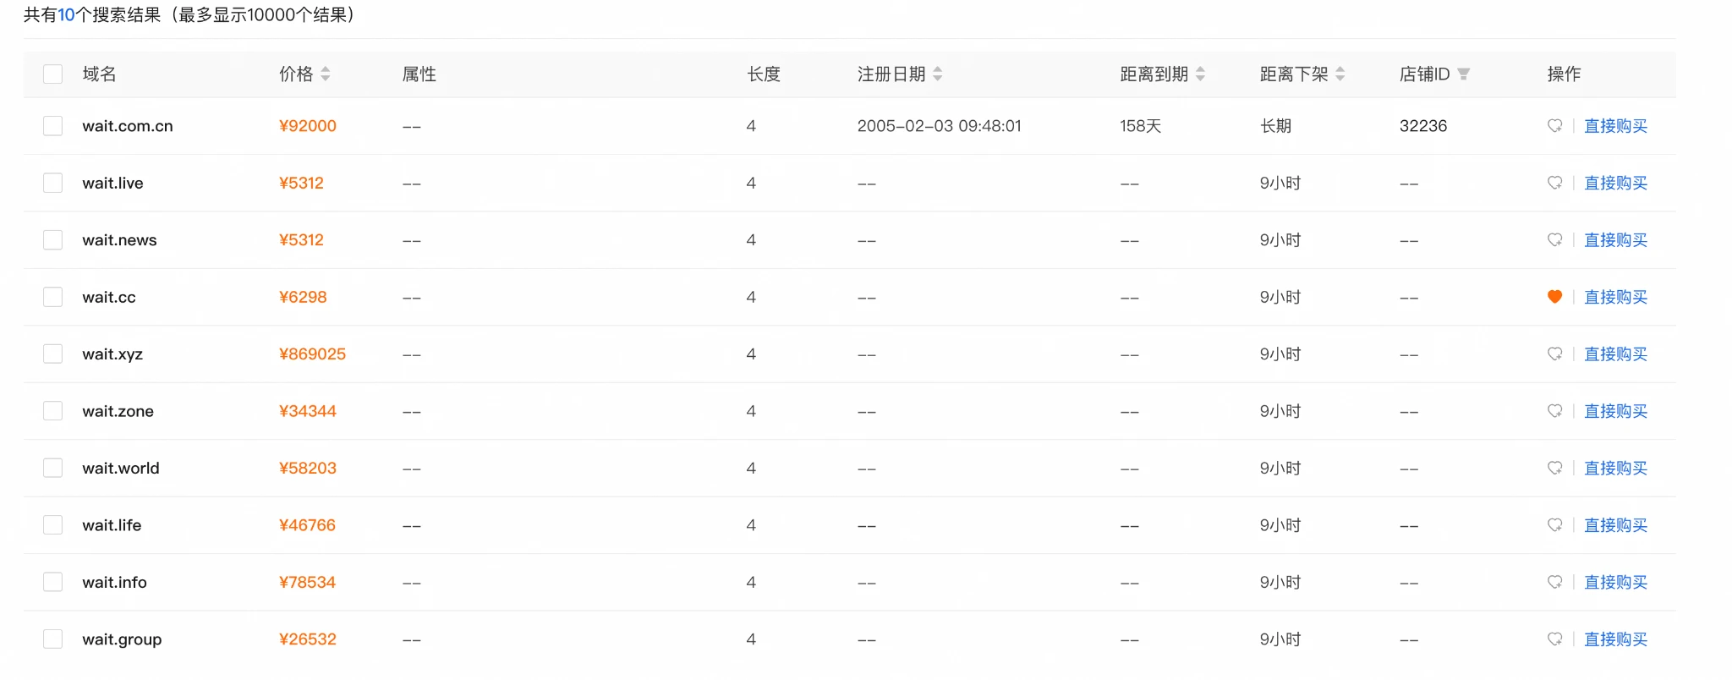Sort results by 距离下架 arrows
The width and height of the screenshot is (1732, 680).
(1340, 74)
